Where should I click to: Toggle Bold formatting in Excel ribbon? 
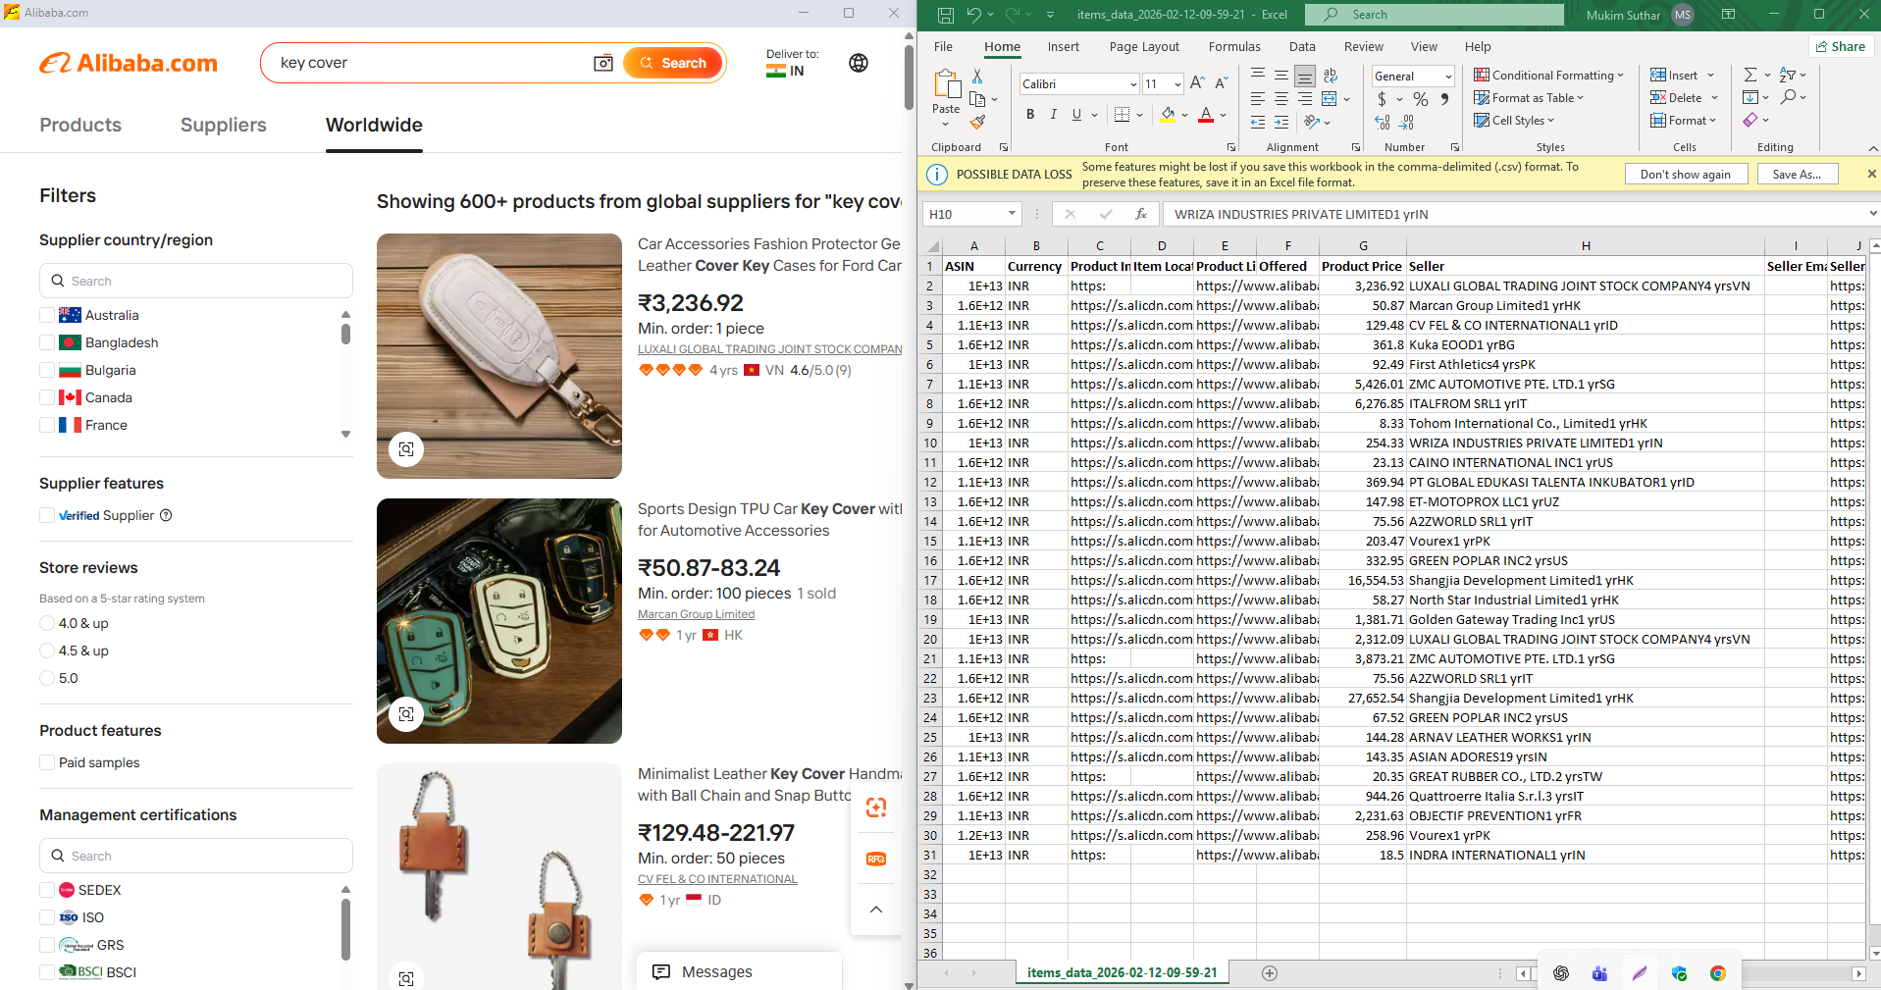coord(1030,115)
